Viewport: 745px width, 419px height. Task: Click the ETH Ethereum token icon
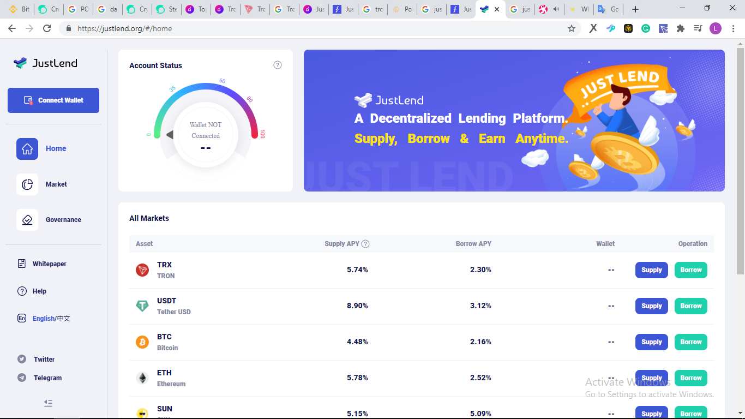142,378
